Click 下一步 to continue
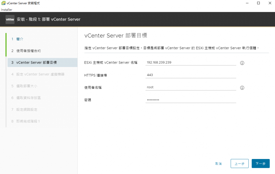This screenshot has height=174, width=275. [260, 164]
